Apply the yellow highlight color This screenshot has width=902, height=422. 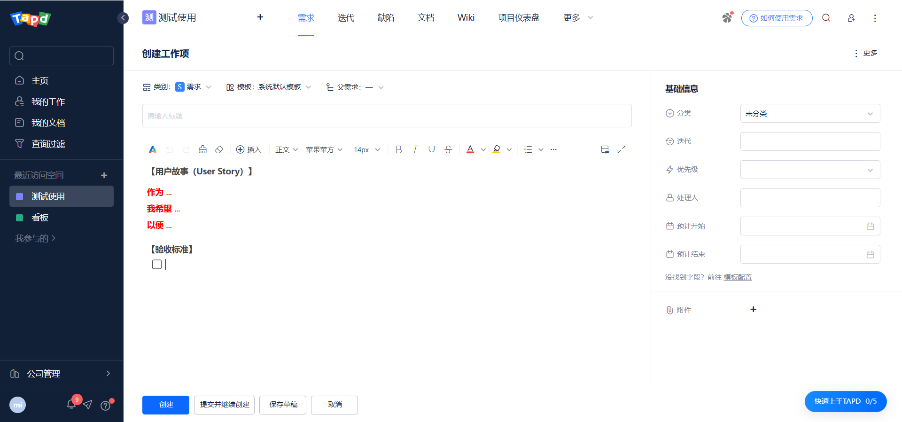[497, 149]
